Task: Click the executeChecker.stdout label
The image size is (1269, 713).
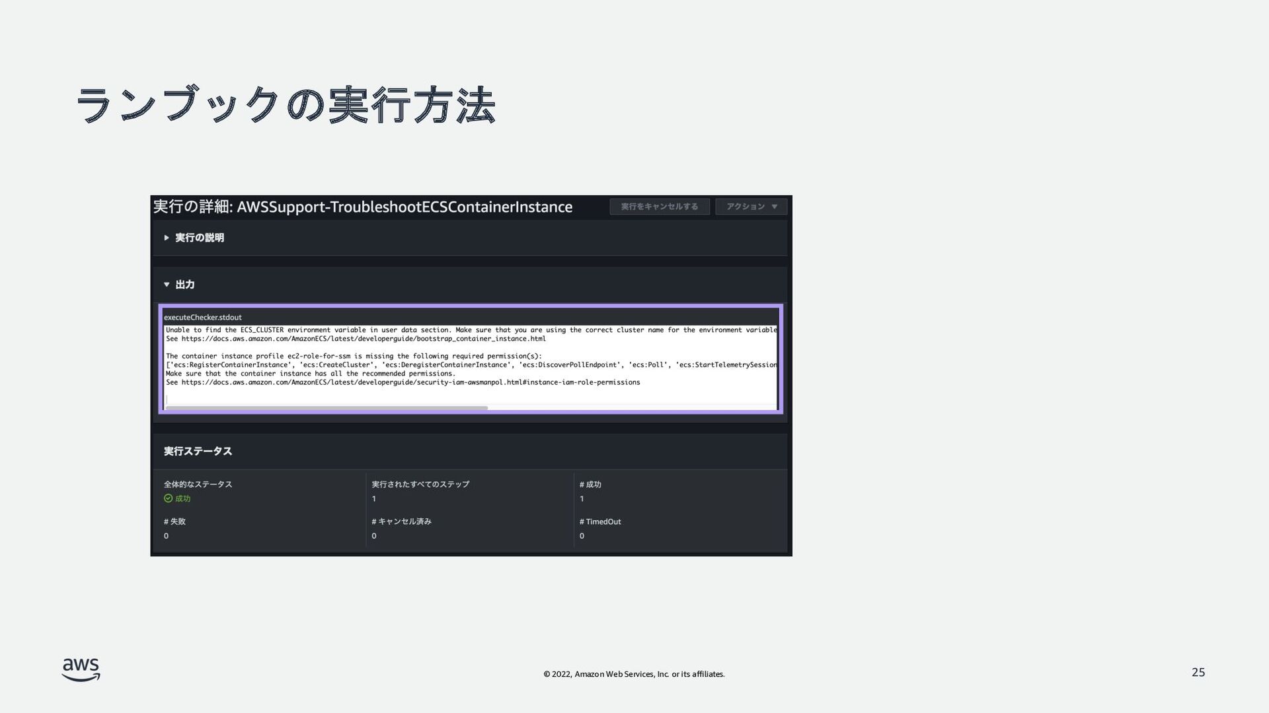Action: pos(203,318)
